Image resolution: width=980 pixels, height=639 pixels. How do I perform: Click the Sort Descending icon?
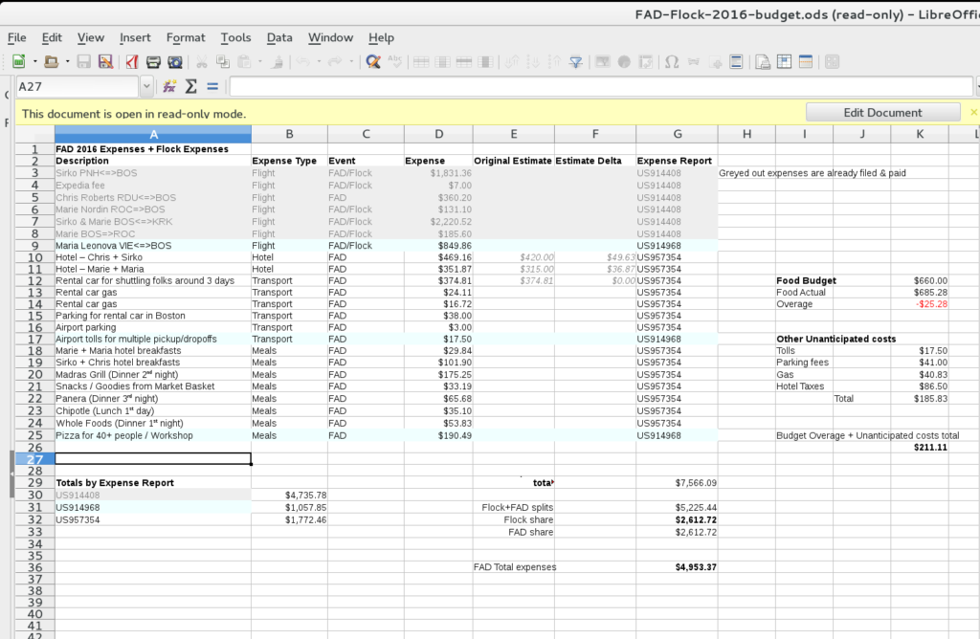[x=555, y=62]
